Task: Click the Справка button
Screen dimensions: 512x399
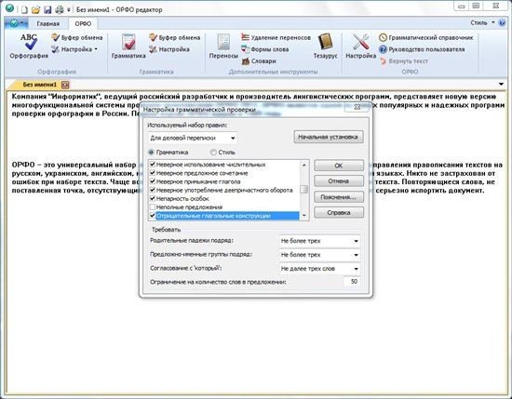Action: pyautogui.click(x=339, y=213)
